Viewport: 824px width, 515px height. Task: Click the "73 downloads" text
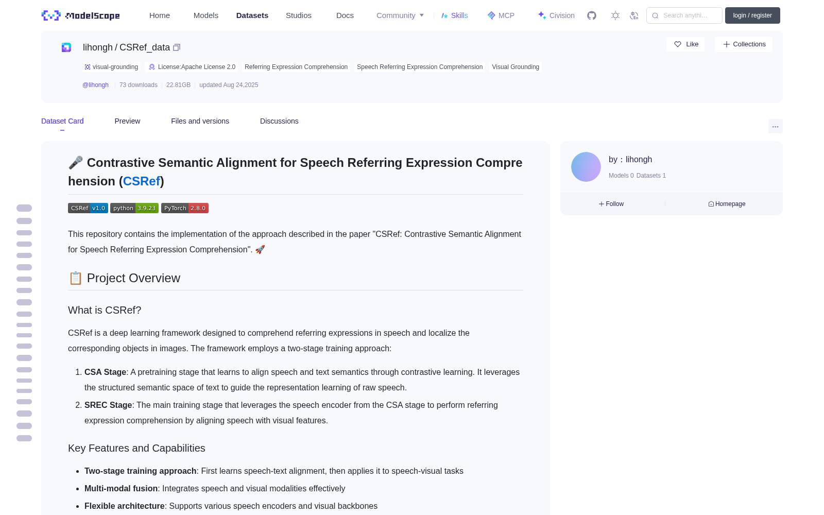pos(139,85)
